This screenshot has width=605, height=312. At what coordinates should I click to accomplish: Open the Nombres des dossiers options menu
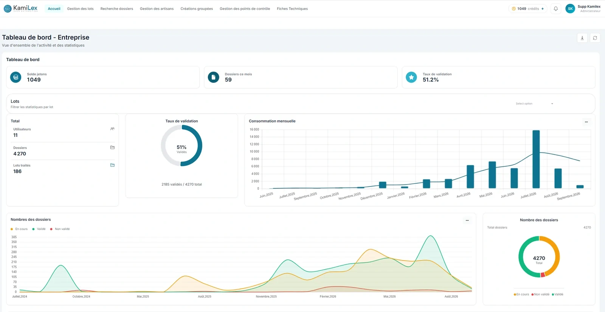click(467, 220)
